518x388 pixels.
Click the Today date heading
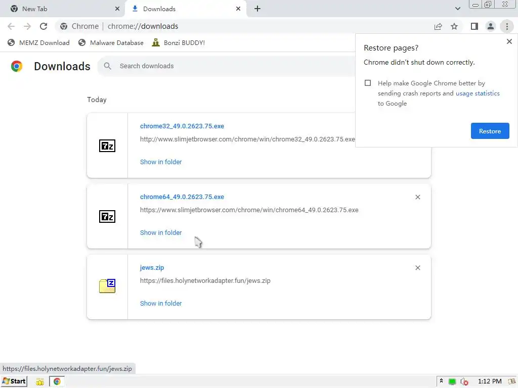(x=97, y=100)
